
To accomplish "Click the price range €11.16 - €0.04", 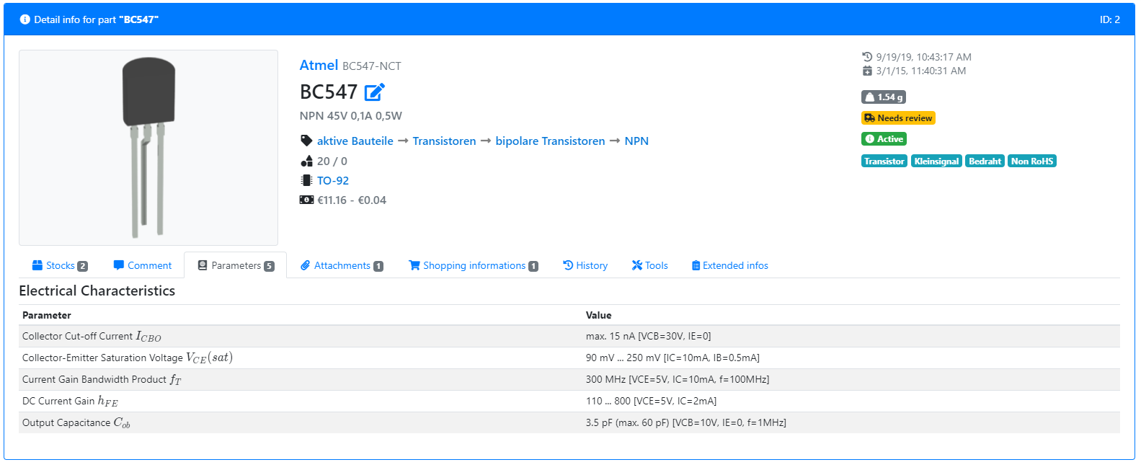I will pos(352,200).
